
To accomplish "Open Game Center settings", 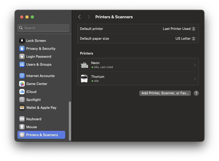I will (41, 84).
